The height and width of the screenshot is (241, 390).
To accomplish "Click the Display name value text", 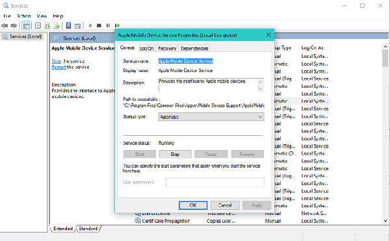I will pyautogui.click(x=185, y=71).
